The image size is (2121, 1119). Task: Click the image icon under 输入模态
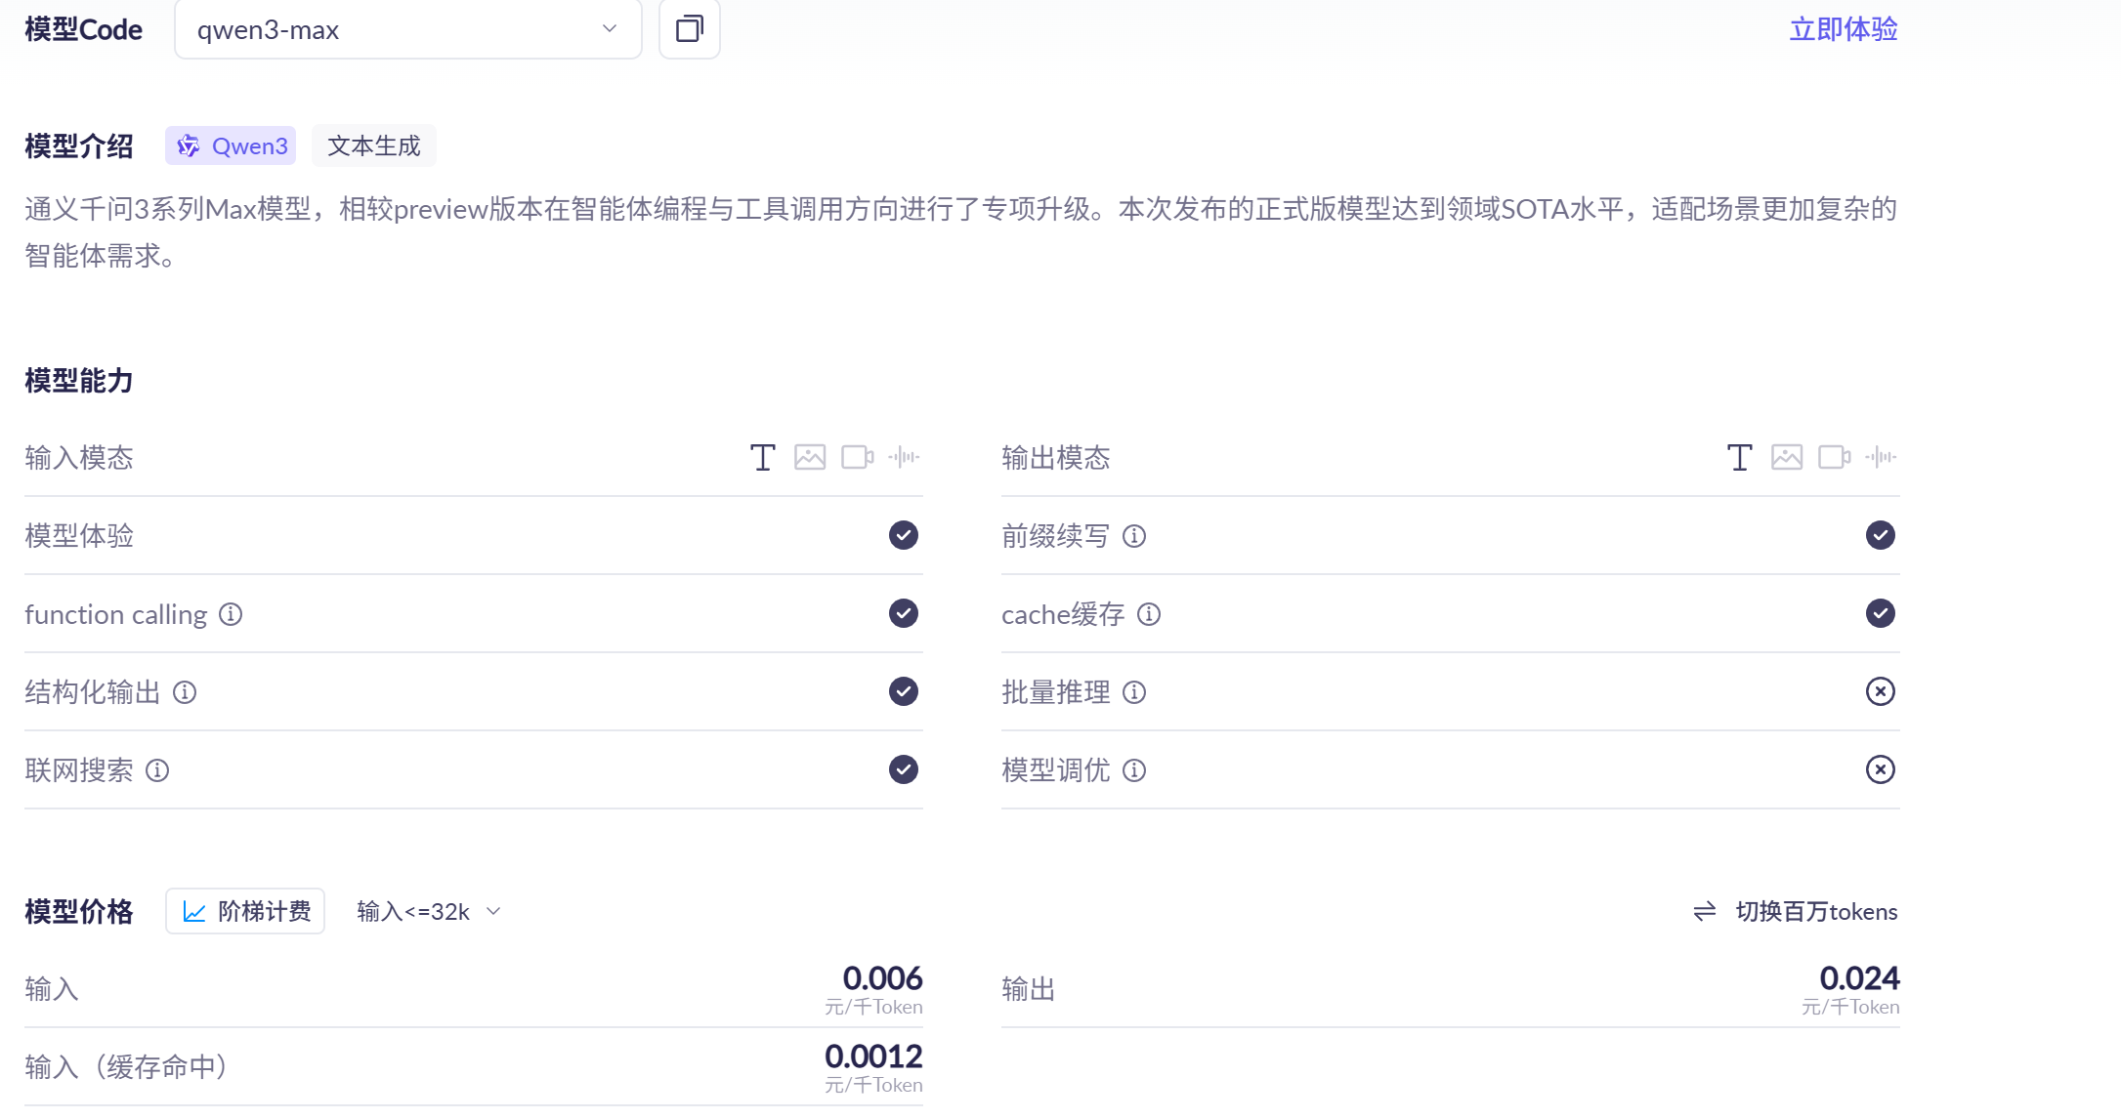[810, 457]
